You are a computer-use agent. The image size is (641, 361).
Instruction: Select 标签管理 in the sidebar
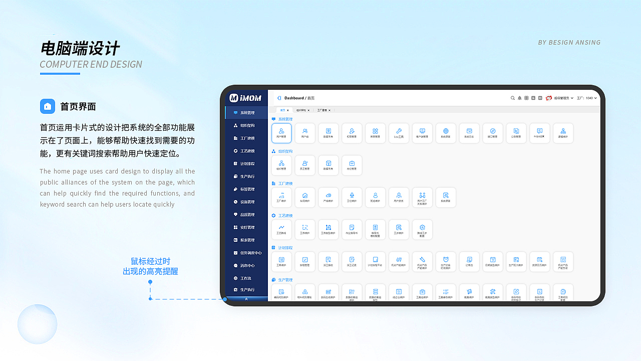click(x=246, y=190)
